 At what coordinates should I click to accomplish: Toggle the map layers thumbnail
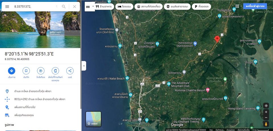point(93,119)
